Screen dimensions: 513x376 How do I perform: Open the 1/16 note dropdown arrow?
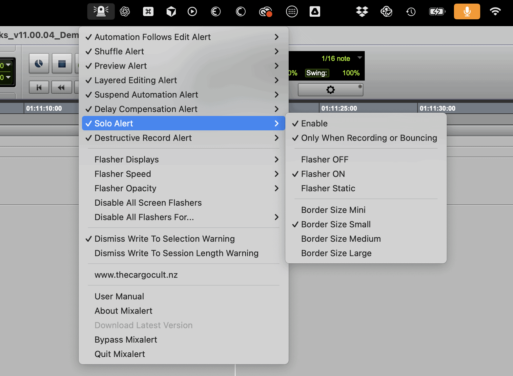(359, 58)
